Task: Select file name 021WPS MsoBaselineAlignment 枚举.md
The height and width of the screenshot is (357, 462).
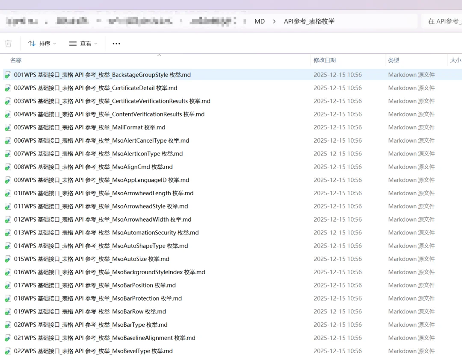Action: tap(105, 338)
